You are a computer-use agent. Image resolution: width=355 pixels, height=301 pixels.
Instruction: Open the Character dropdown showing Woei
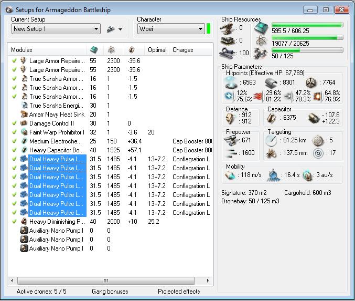point(171,29)
